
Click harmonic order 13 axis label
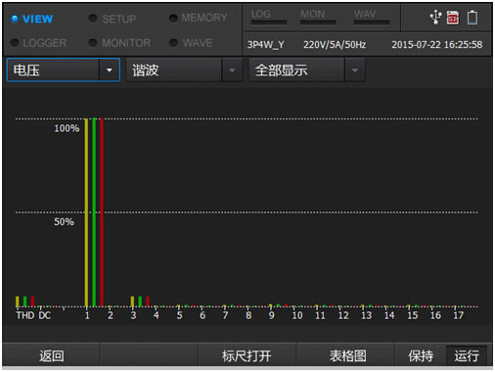(x=366, y=315)
